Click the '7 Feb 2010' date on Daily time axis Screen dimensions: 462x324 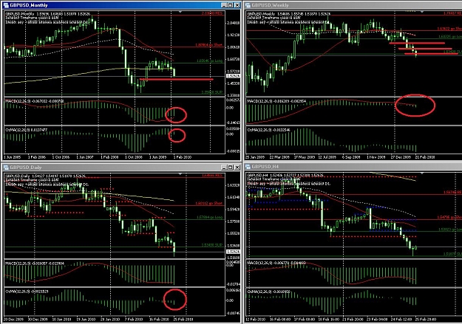pyautogui.click(x=134, y=320)
